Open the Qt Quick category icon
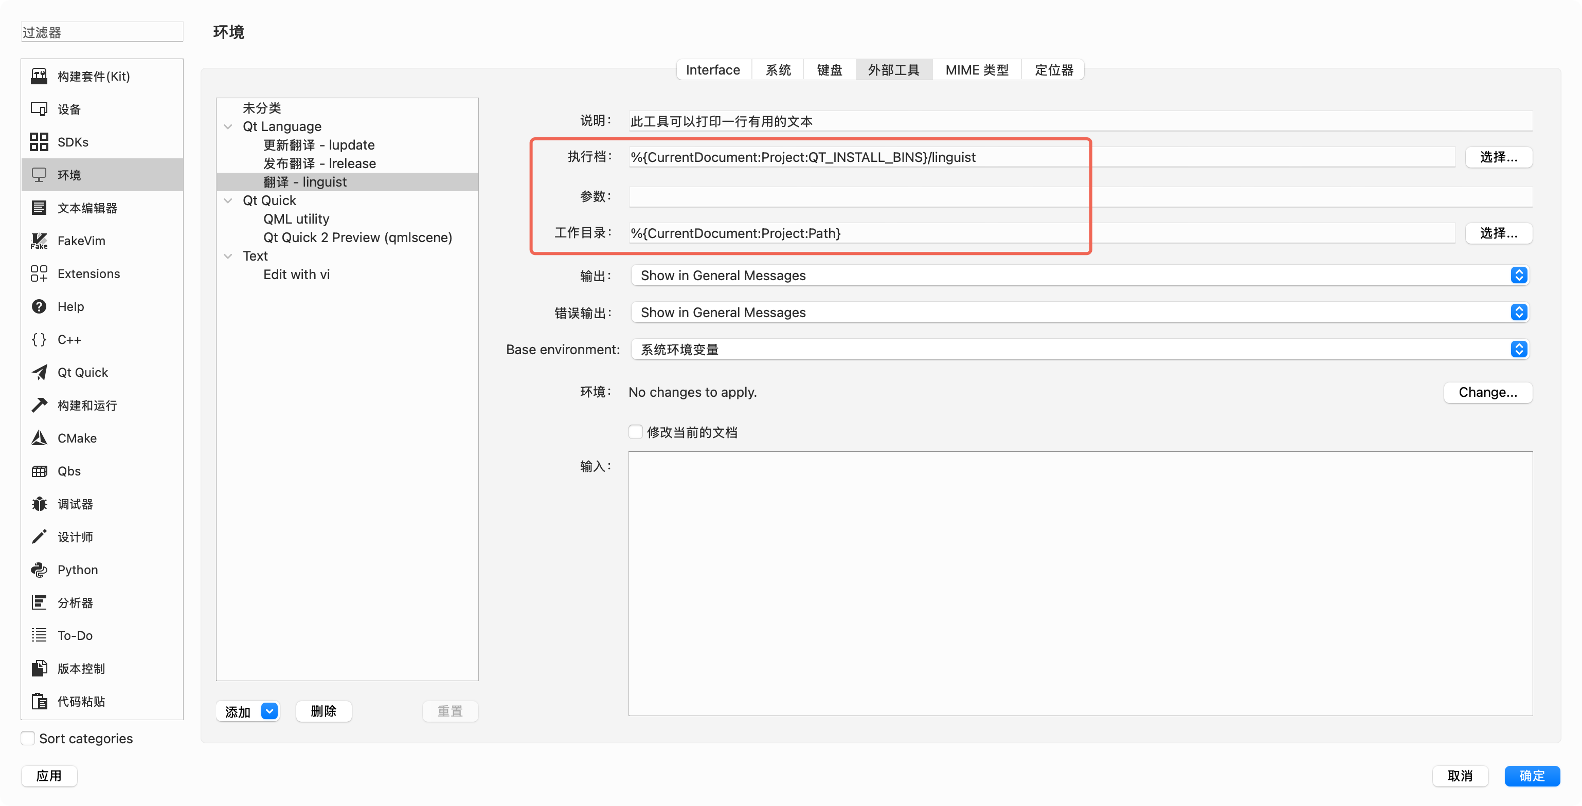 [39, 372]
